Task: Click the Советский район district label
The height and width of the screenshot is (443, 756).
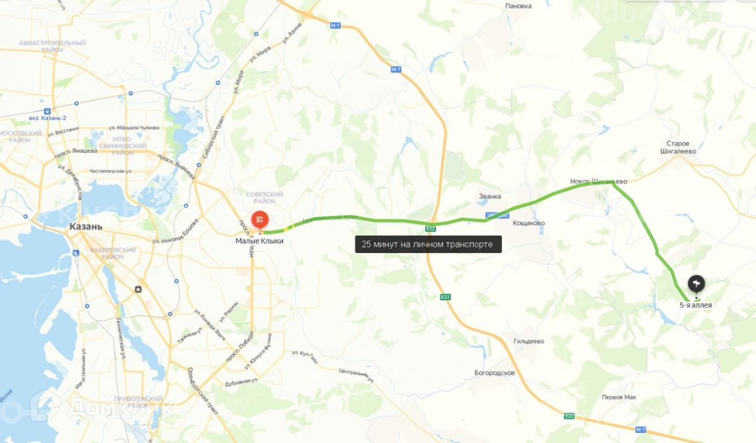Action: 265,198
